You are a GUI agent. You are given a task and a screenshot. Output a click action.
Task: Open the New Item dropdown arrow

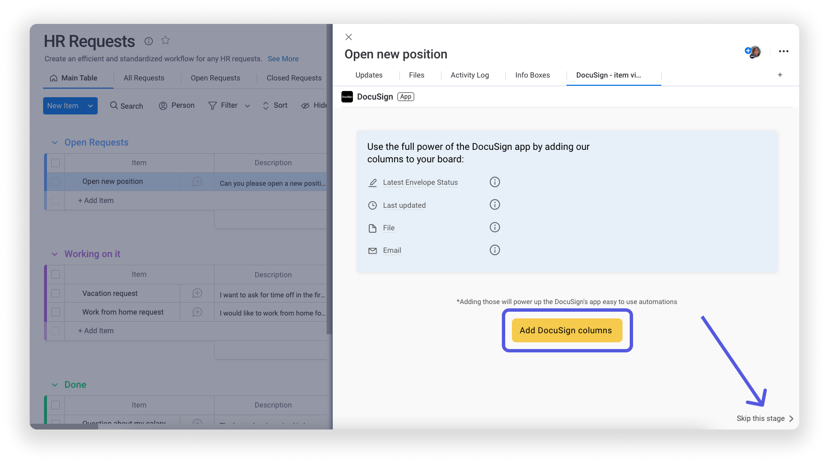[x=91, y=105]
